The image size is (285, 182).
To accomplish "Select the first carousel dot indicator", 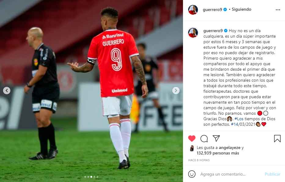I will [85, 177].
